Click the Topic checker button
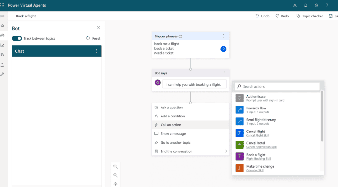The height and width of the screenshot is (187, 338). pos(309,16)
